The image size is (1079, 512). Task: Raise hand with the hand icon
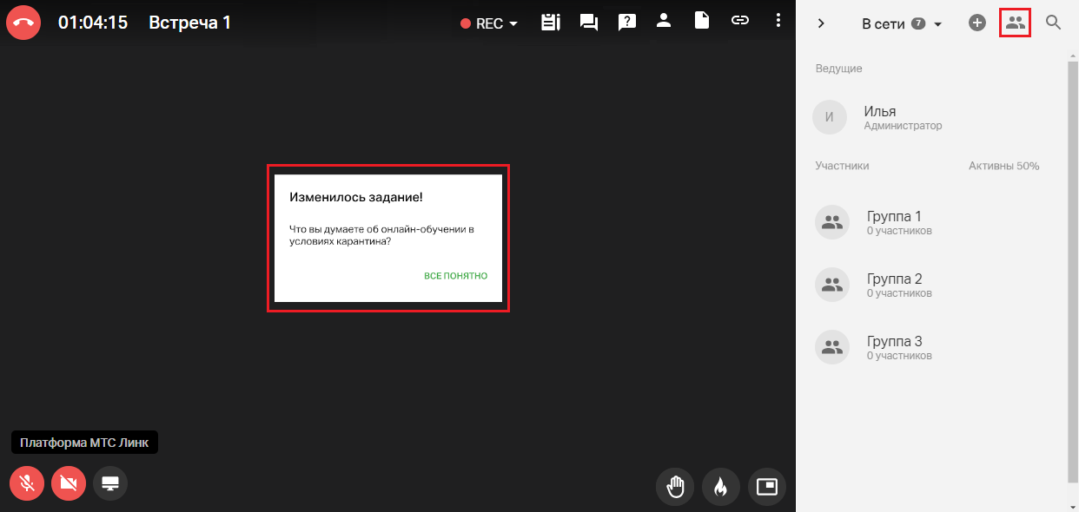tap(676, 487)
